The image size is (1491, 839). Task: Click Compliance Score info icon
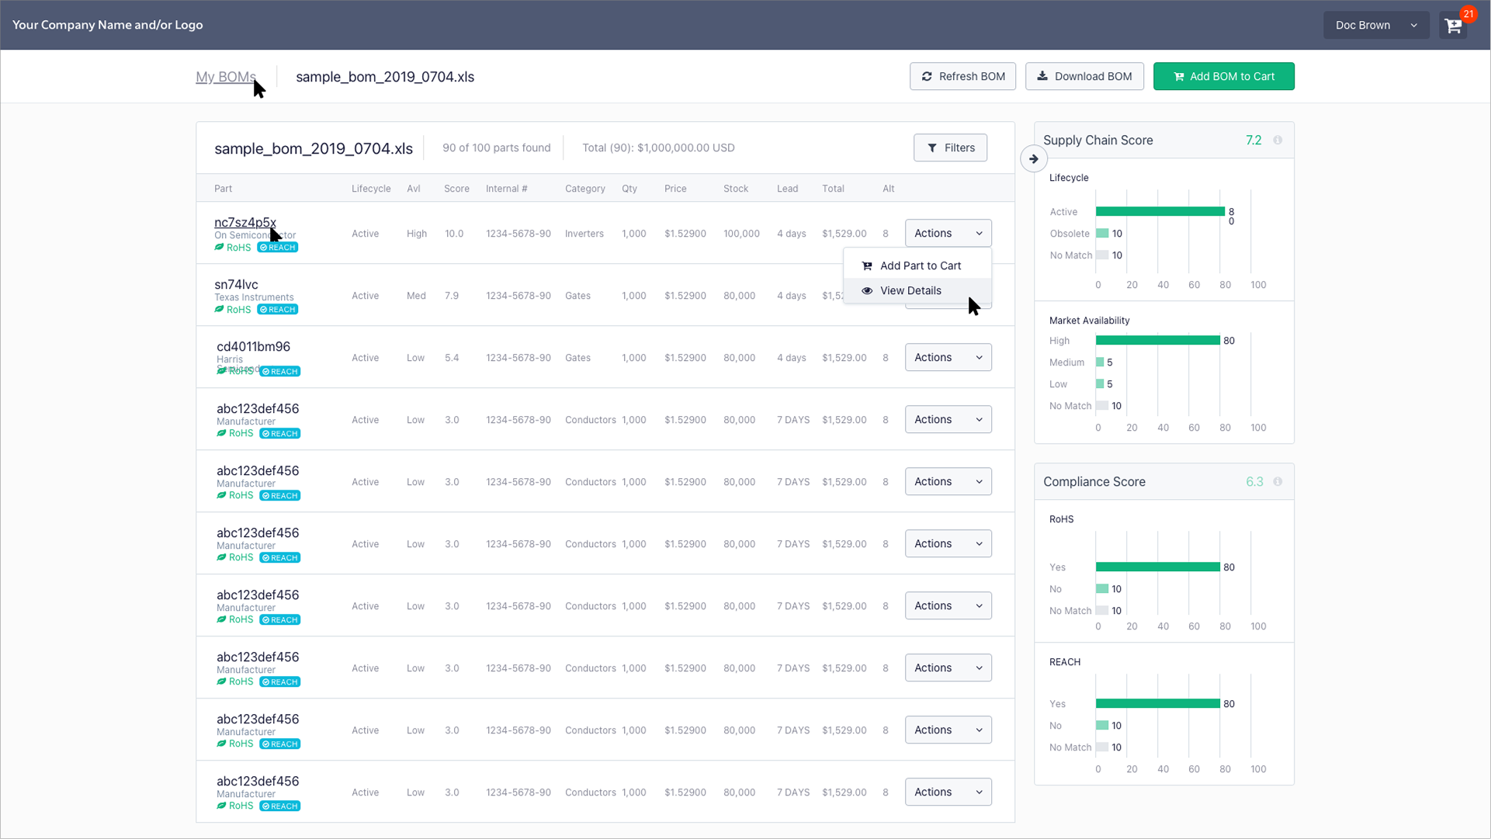pyautogui.click(x=1278, y=482)
